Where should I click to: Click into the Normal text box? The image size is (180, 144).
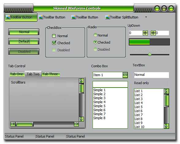(151, 75)
